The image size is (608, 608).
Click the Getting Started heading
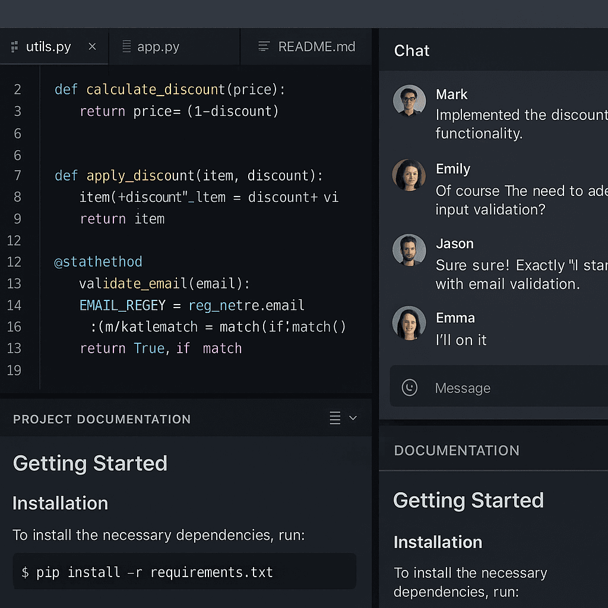(x=90, y=464)
